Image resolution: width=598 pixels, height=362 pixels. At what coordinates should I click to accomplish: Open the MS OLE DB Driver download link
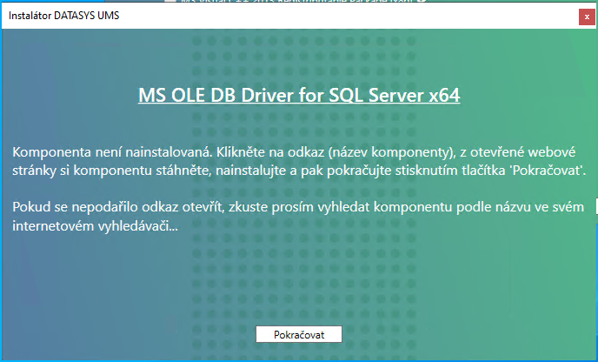(x=298, y=94)
